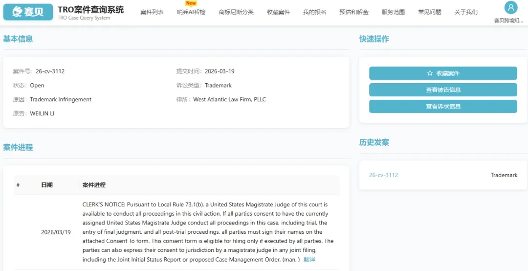Image resolution: width=528 pixels, height=271 pixels.
Task: Click the username 赛贝跨境知... label
Action: pos(508,21)
